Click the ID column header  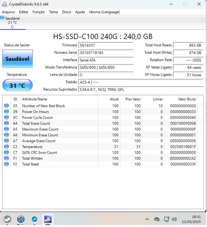(x=15, y=99)
